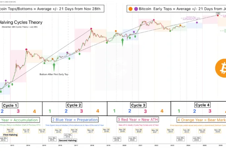Click the blue number 2 under Cycle 3
The width and height of the screenshot is (226, 151).
coord(130,111)
